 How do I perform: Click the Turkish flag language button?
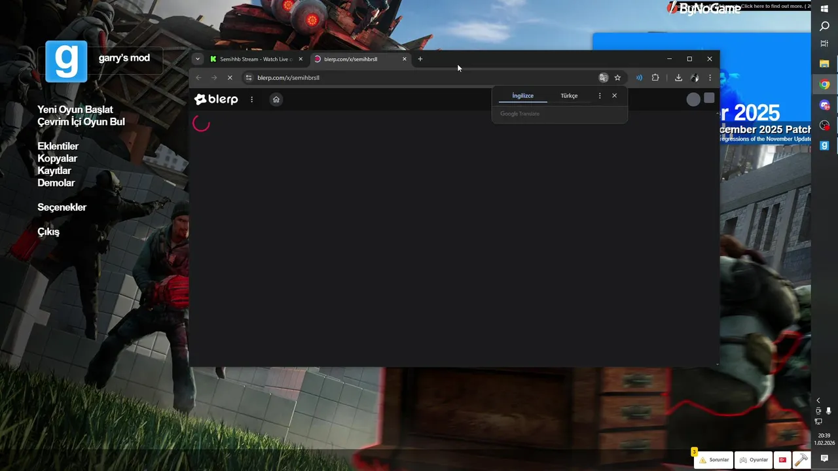click(x=782, y=460)
